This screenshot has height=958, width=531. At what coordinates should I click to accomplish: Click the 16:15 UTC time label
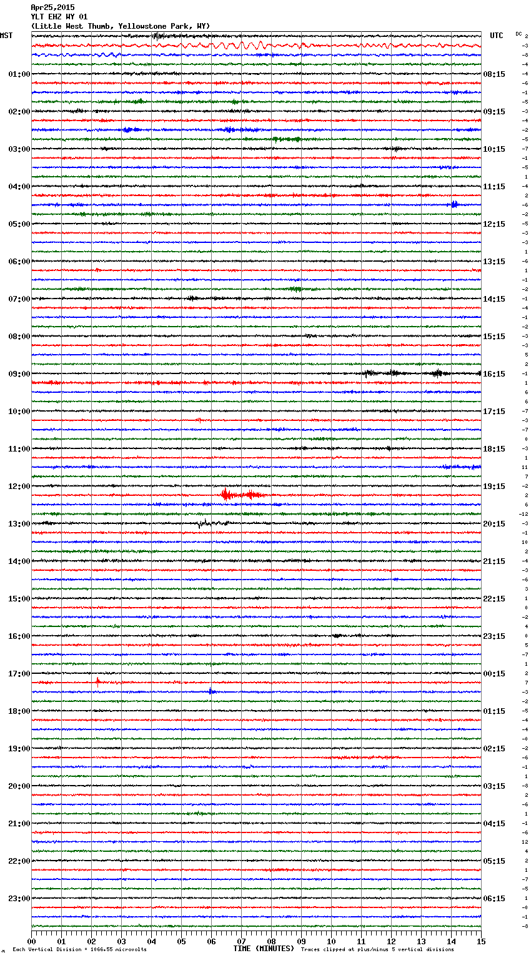tap(494, 374)
